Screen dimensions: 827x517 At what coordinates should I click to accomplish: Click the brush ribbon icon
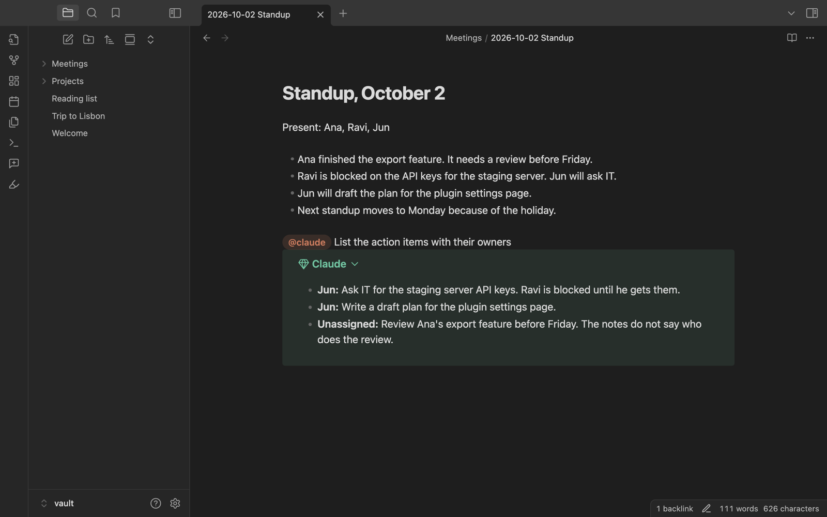coord(14,184)
